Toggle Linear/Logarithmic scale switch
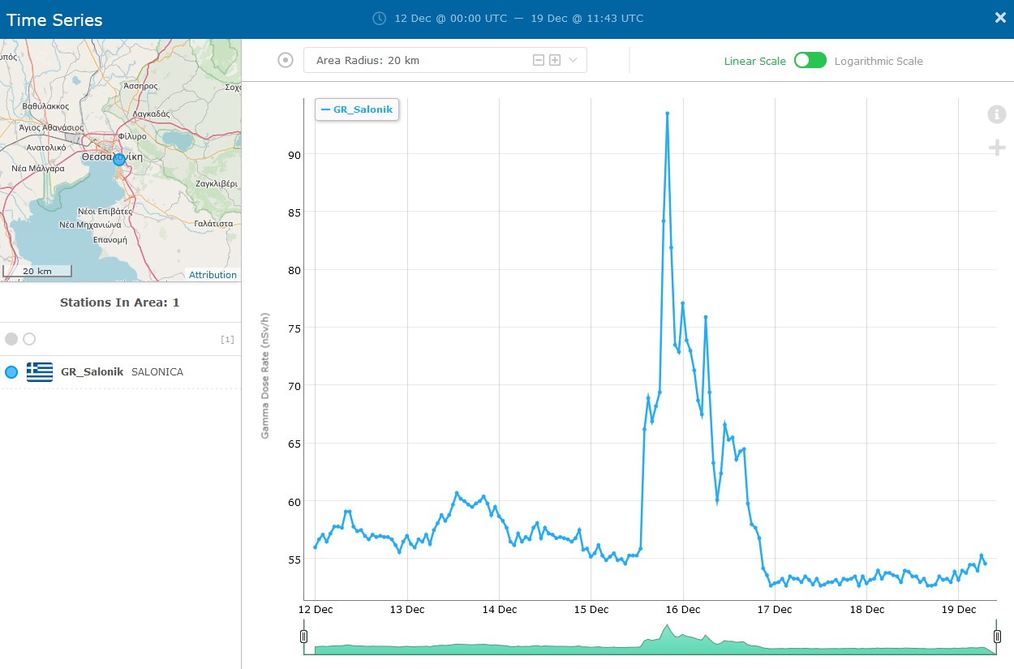The height and width of the screenshot is (669, 1014). (x=810, y=61)
